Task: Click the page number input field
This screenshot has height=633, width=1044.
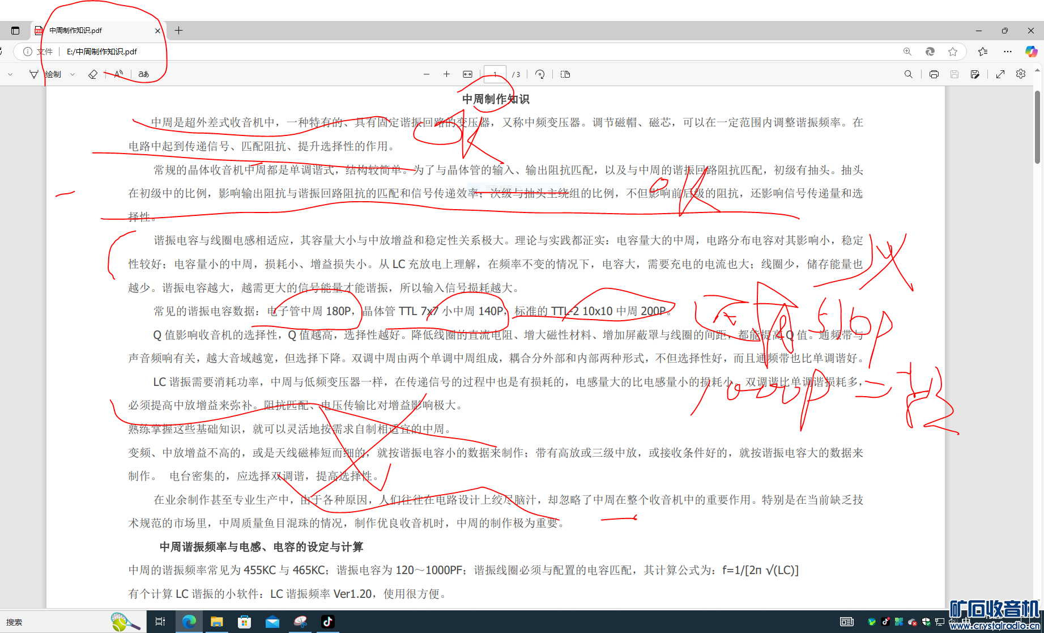Action: [x=495, y=74]
